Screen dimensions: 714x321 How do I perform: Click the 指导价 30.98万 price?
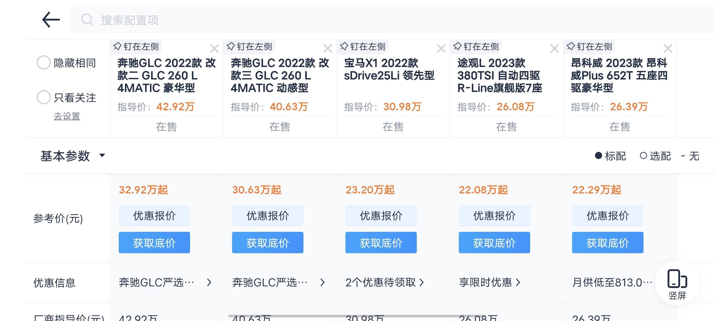point(402,107)
